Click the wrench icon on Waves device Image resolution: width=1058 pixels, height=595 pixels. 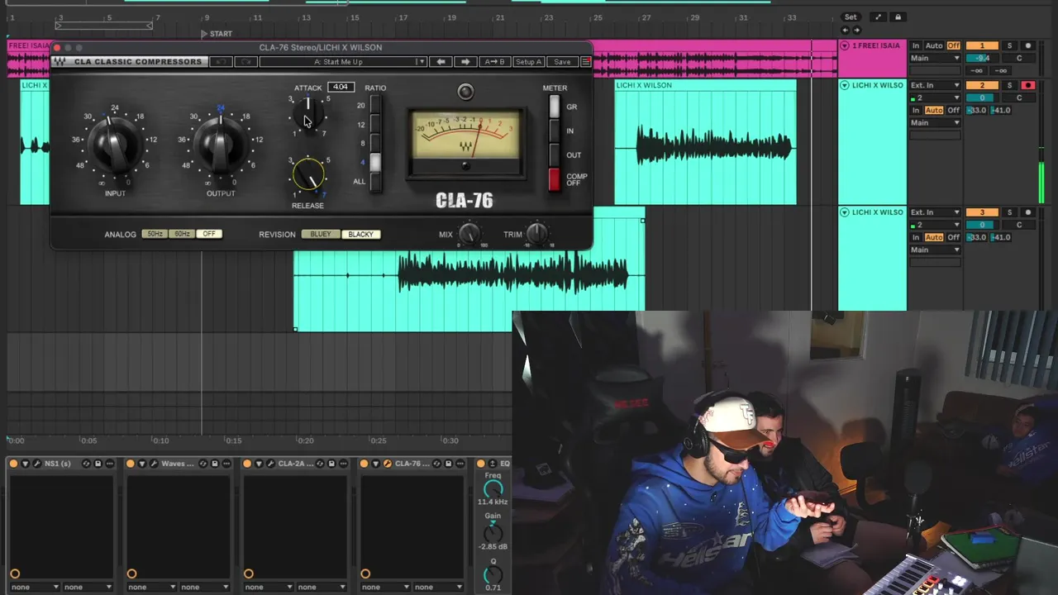coord(154,464)
